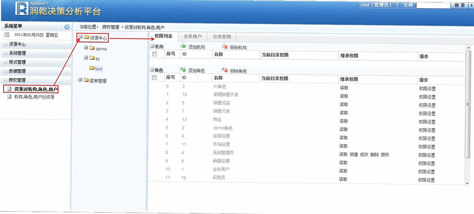Image resolution: width=474 pixels, height=214 pixels.
Task: Select the test folder icon in tree
Action: click(92, 69)
